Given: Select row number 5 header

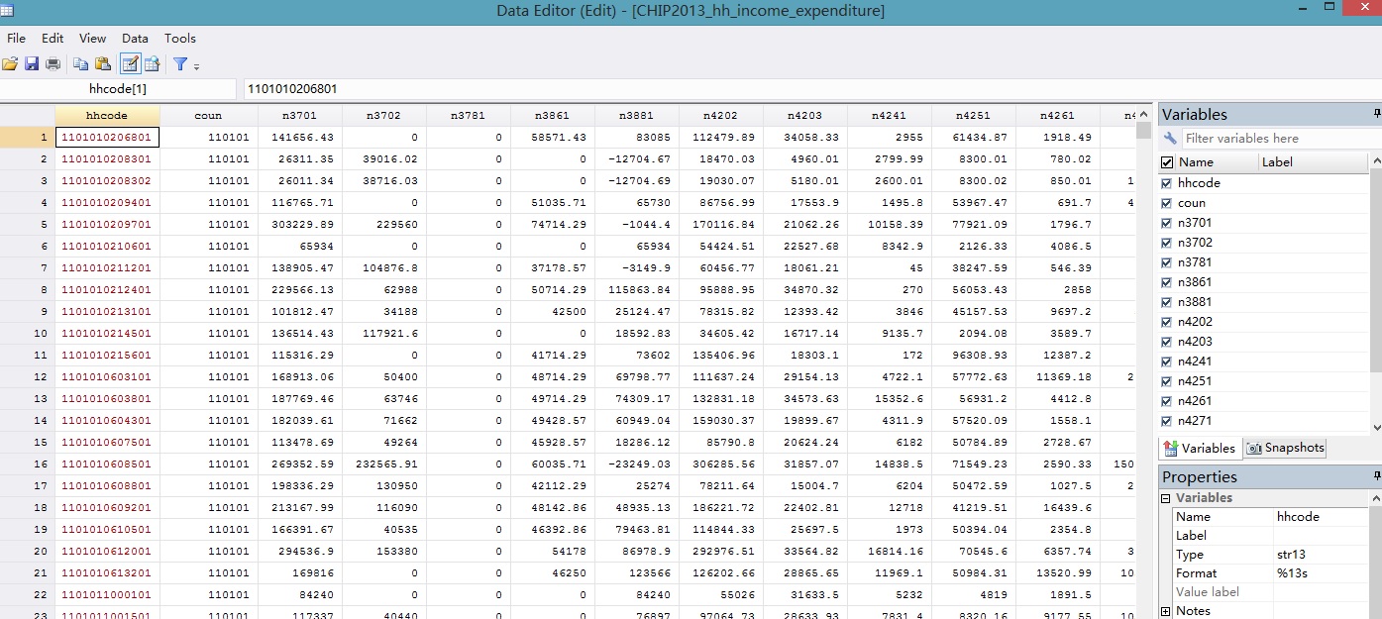Looking at the screenshot, I should pos(28,224).
